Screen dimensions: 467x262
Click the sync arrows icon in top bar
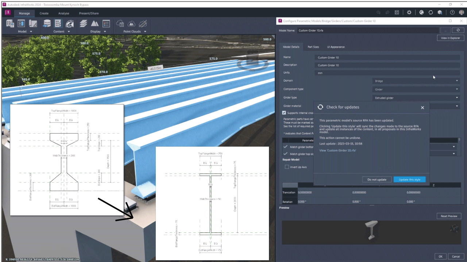pyautogui.click(x=431, y=12)
